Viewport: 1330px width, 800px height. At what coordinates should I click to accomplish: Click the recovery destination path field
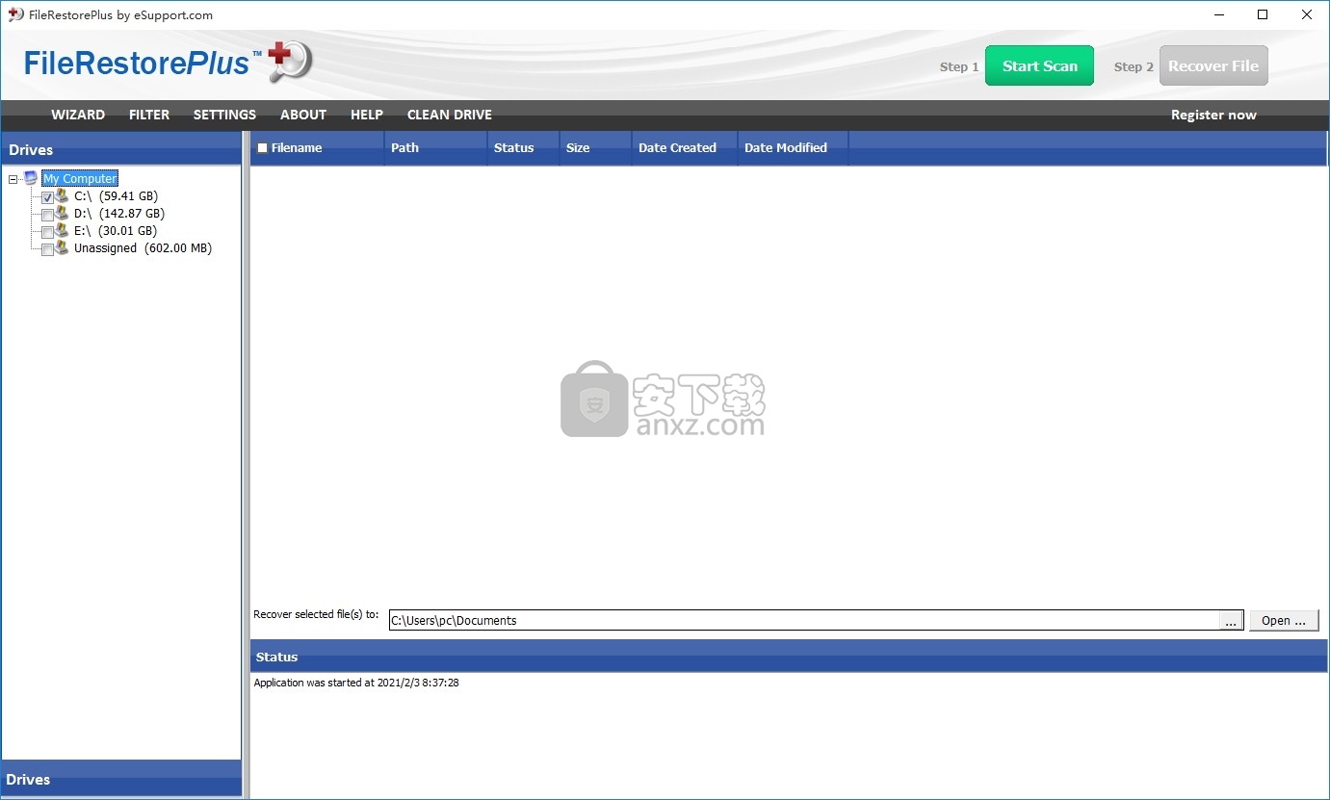[804, 621]
